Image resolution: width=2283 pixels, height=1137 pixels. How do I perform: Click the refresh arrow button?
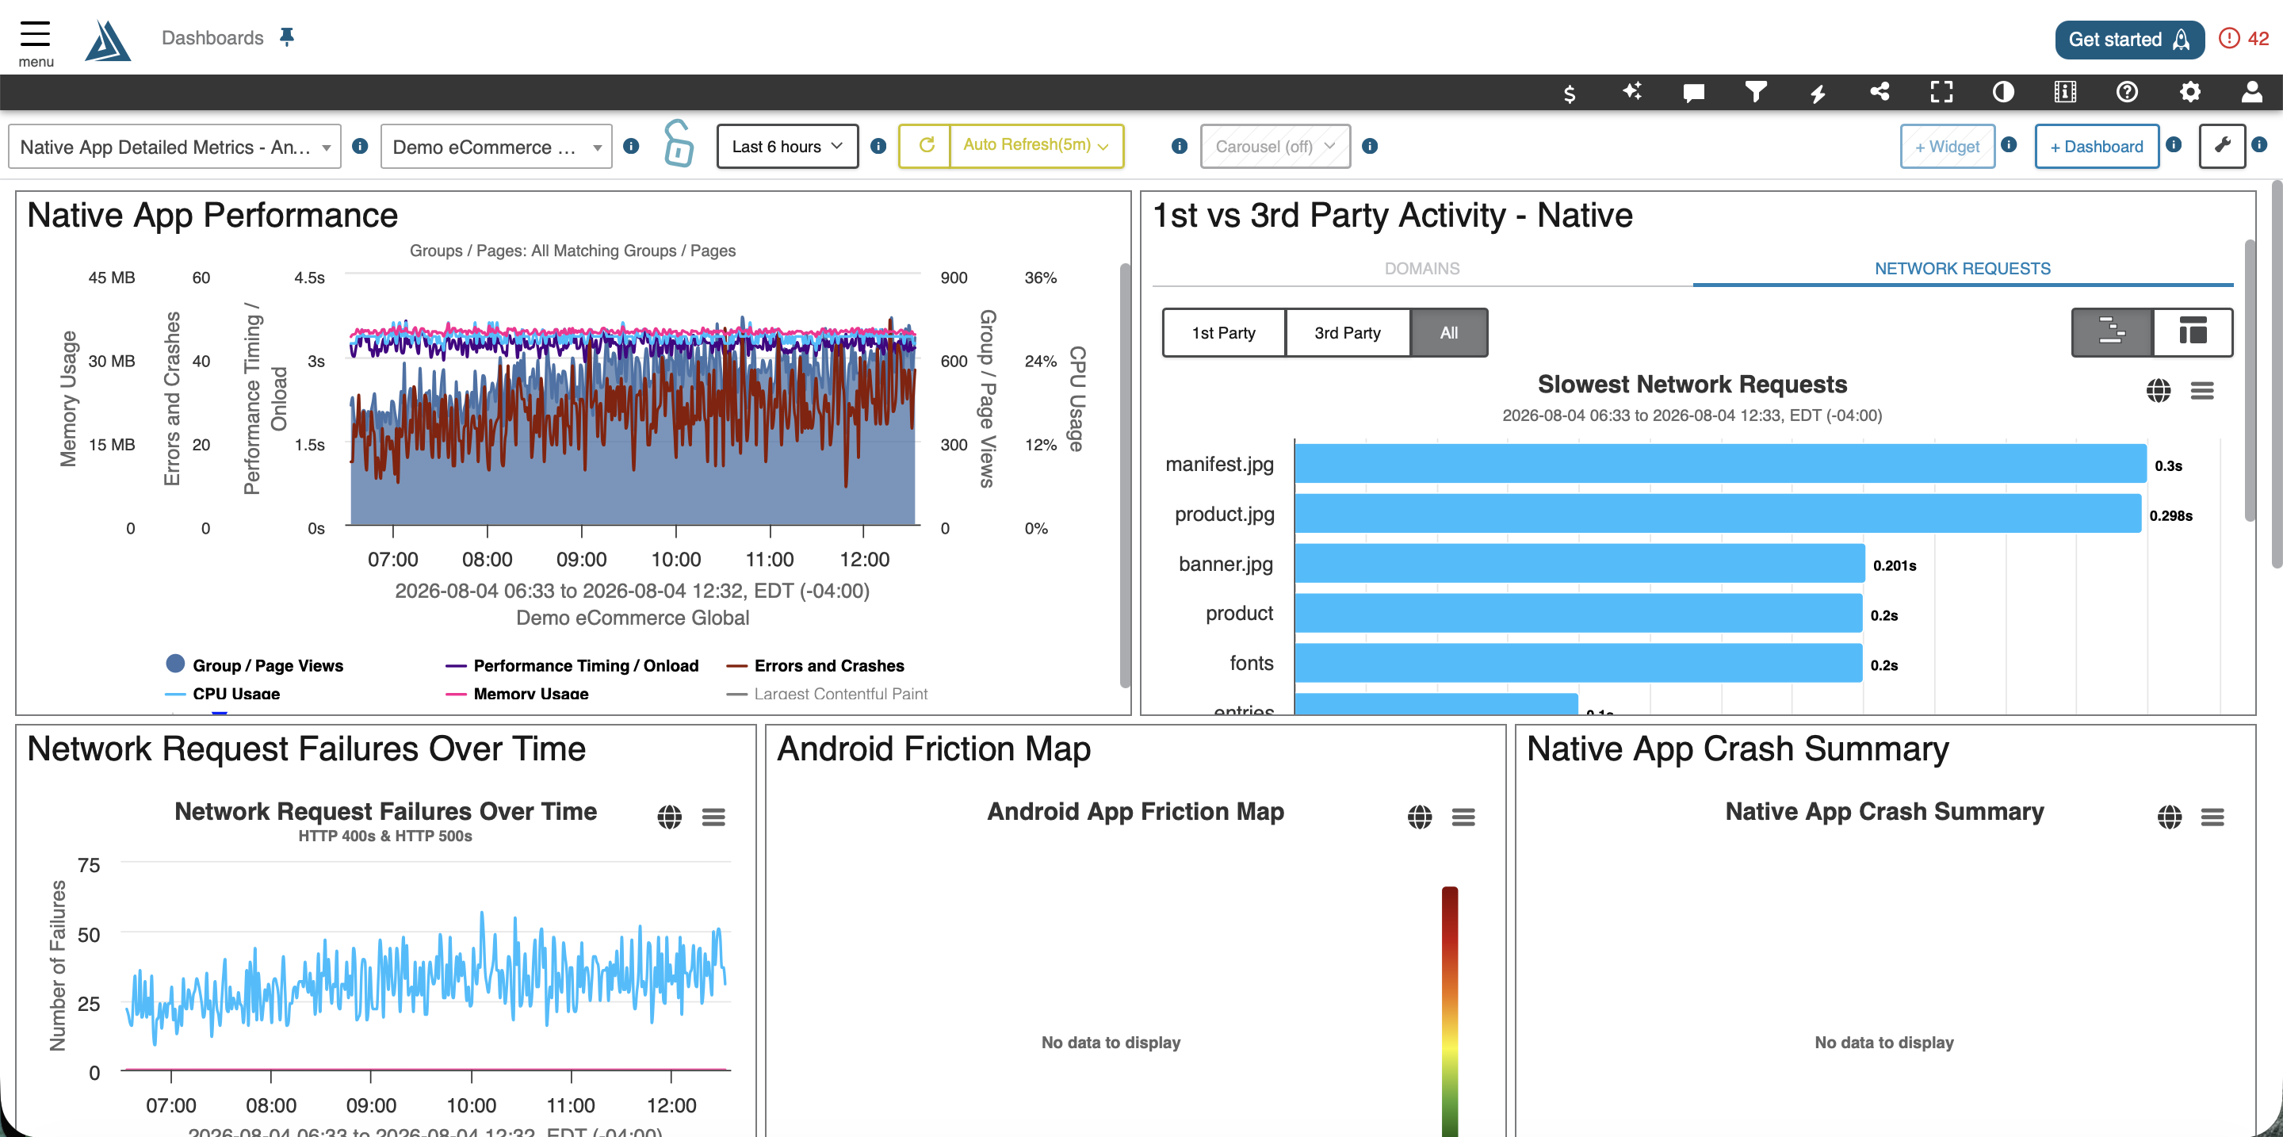(x=926, y=145)
